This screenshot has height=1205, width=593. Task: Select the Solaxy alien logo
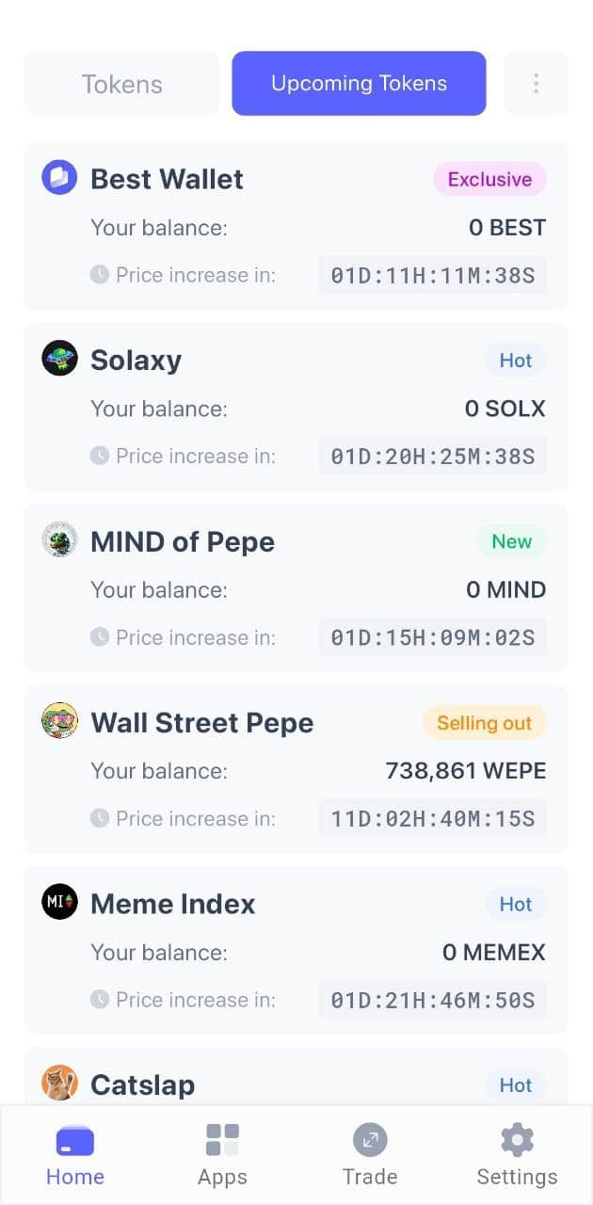(58, 358)
